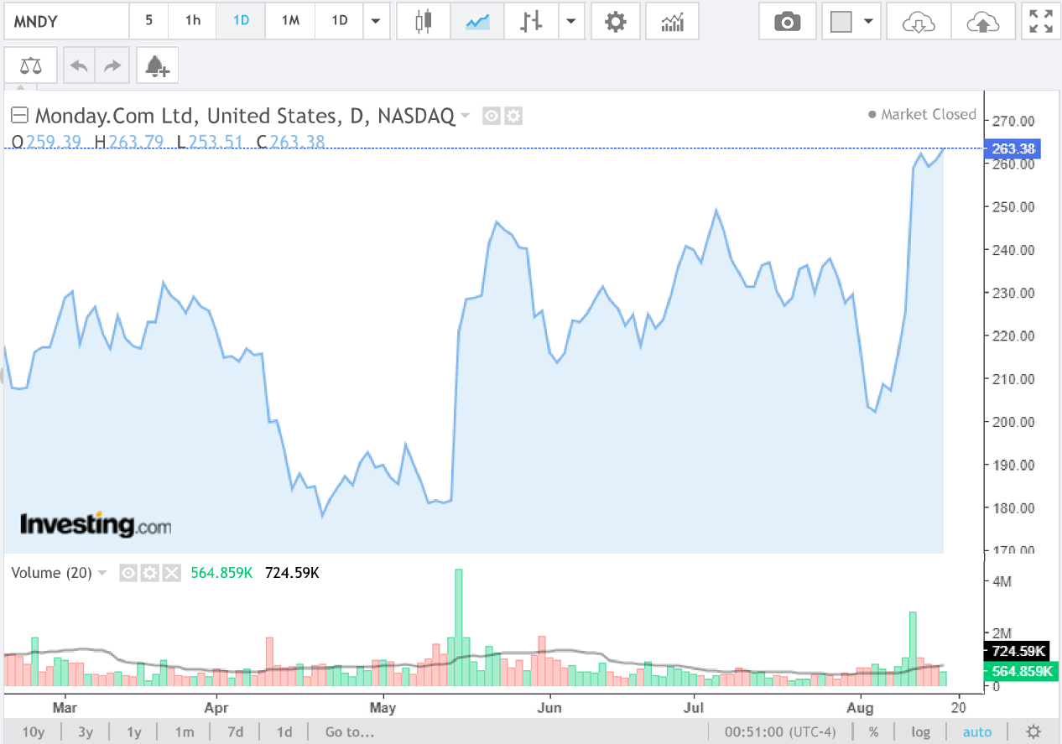This screenshot has height=744, width=1062.
Task: Select the area chart style
Action: click(479, 21)
